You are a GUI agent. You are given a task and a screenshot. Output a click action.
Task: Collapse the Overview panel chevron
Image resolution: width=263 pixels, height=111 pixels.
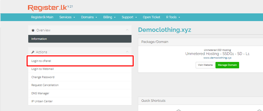[x=127, y=30]
